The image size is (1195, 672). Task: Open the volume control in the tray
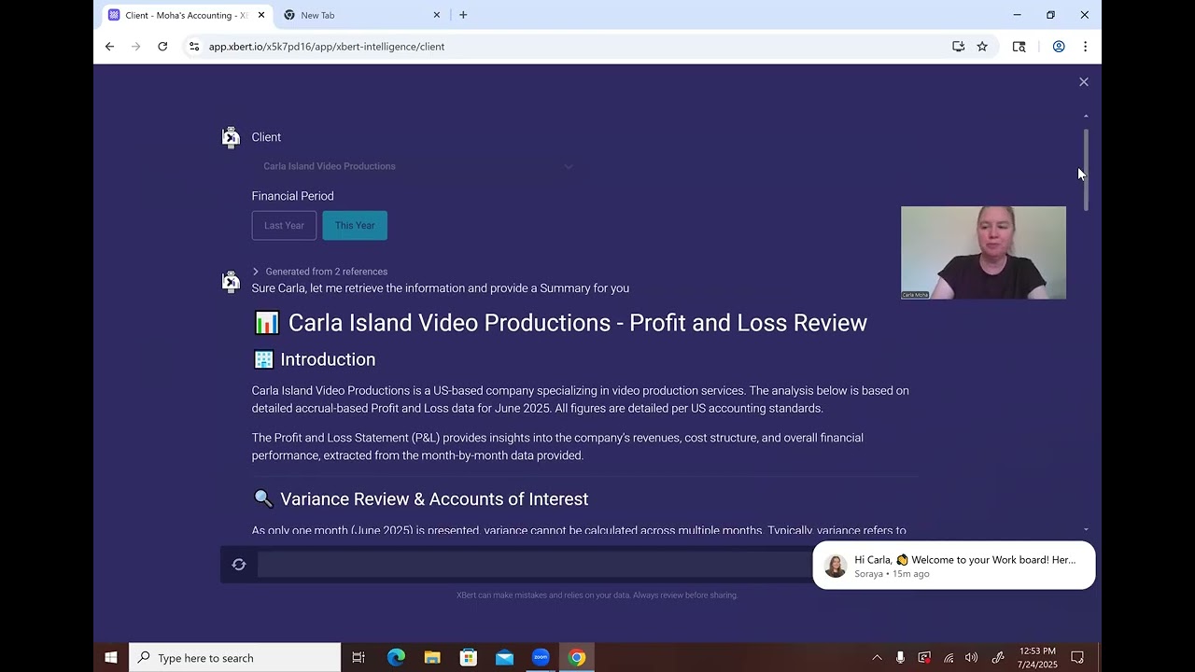pos(972,658)
